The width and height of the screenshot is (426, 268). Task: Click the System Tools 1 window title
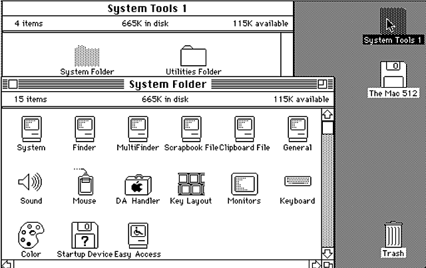pos(147,9)
